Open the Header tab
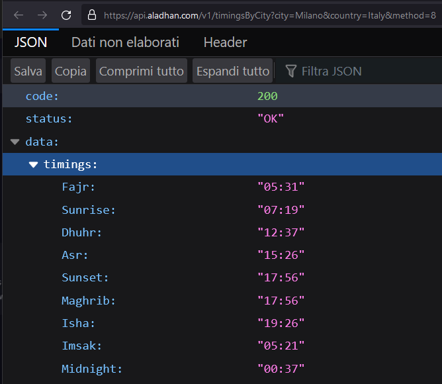442x384 pixels. click(x=225, y=42)
